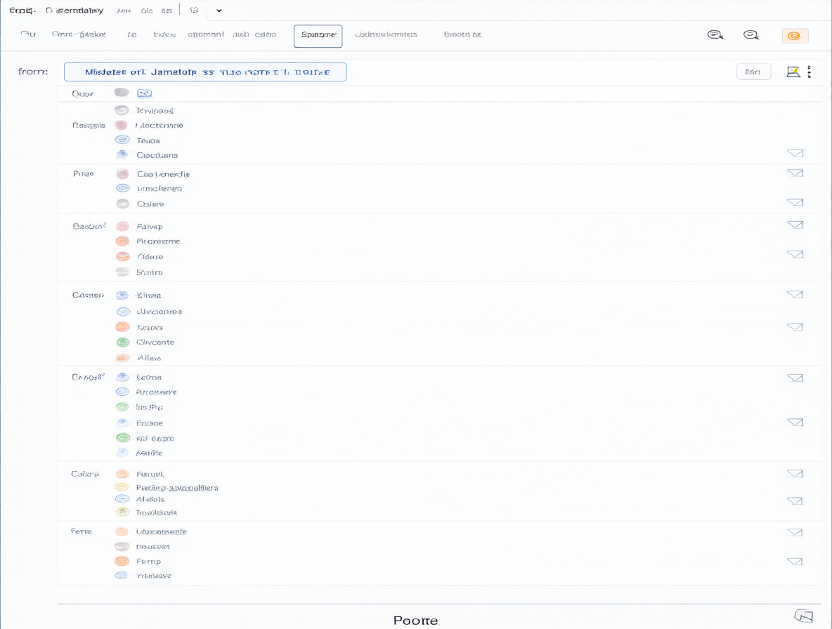Select the Afellols entry
Screen dimensions: 832x629
[x=150, y=500]
